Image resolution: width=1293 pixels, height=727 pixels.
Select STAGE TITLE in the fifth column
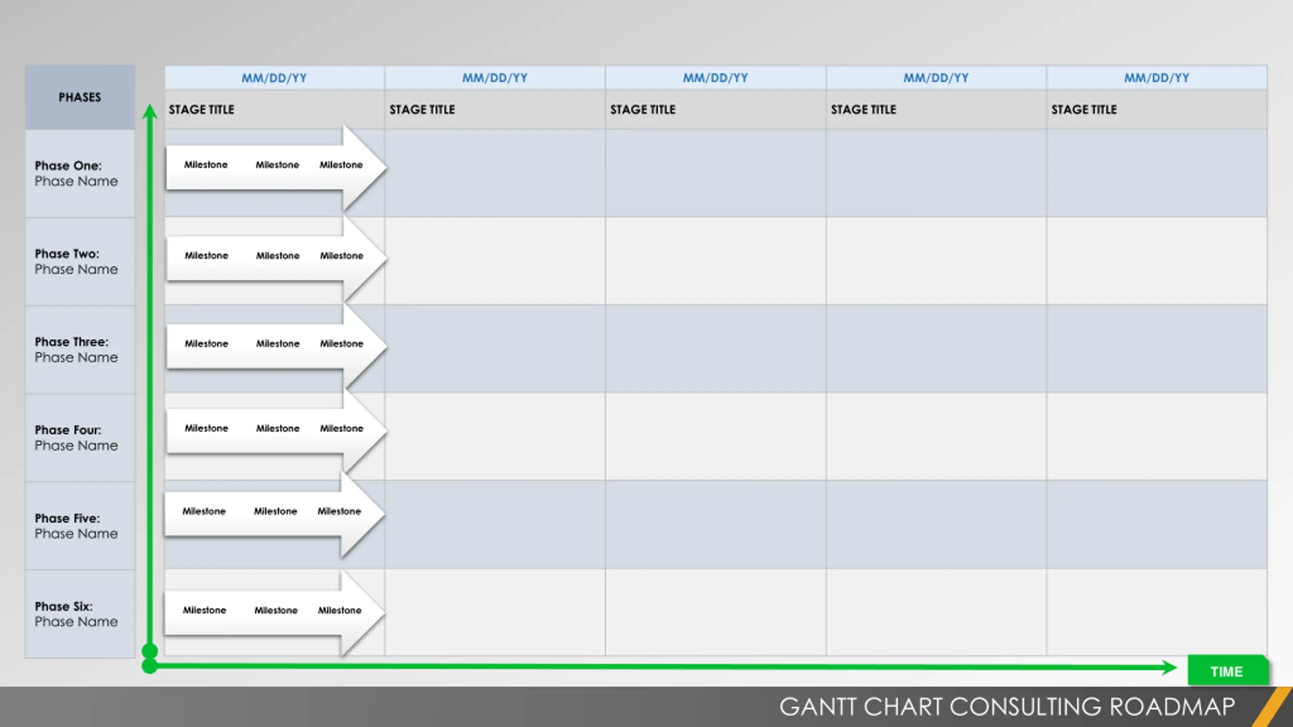1084,110
